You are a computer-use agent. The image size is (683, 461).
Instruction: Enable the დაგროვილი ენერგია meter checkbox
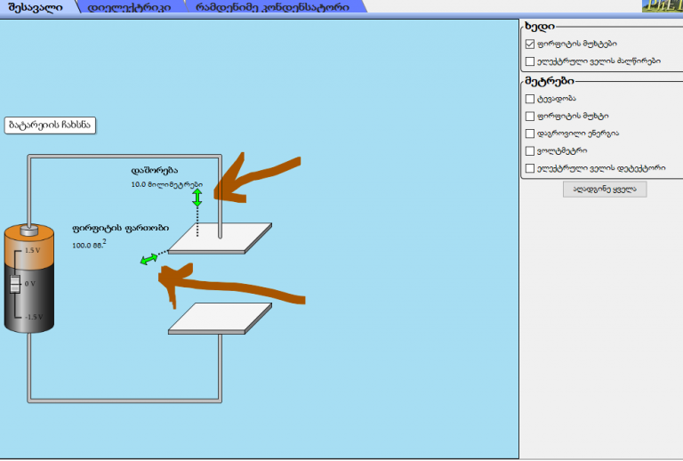pos(530,133)
